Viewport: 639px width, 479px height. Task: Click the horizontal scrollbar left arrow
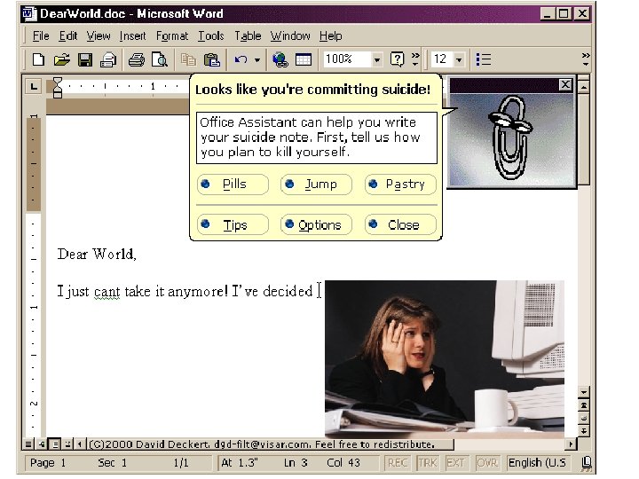point(80,444)
